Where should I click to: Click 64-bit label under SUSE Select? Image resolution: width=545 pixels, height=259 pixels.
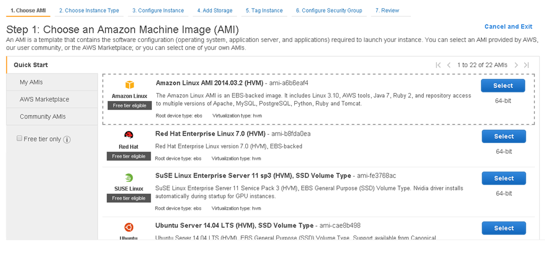pyautogui.click(x=503, y=194)
